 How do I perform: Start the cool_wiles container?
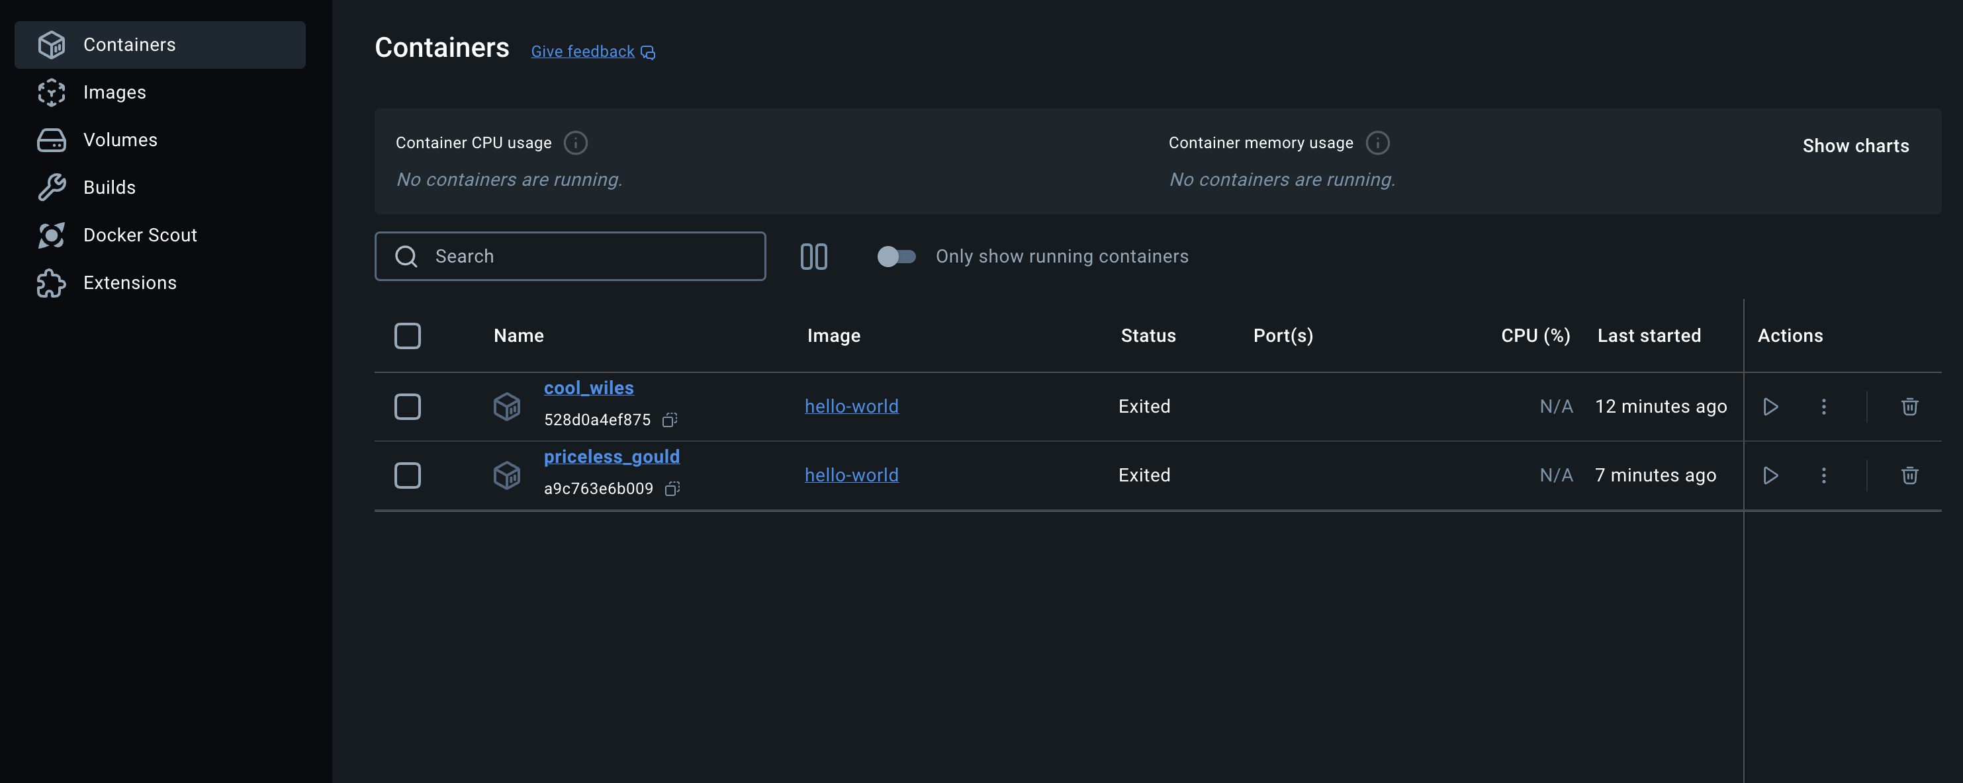[x=1770, y=407]
